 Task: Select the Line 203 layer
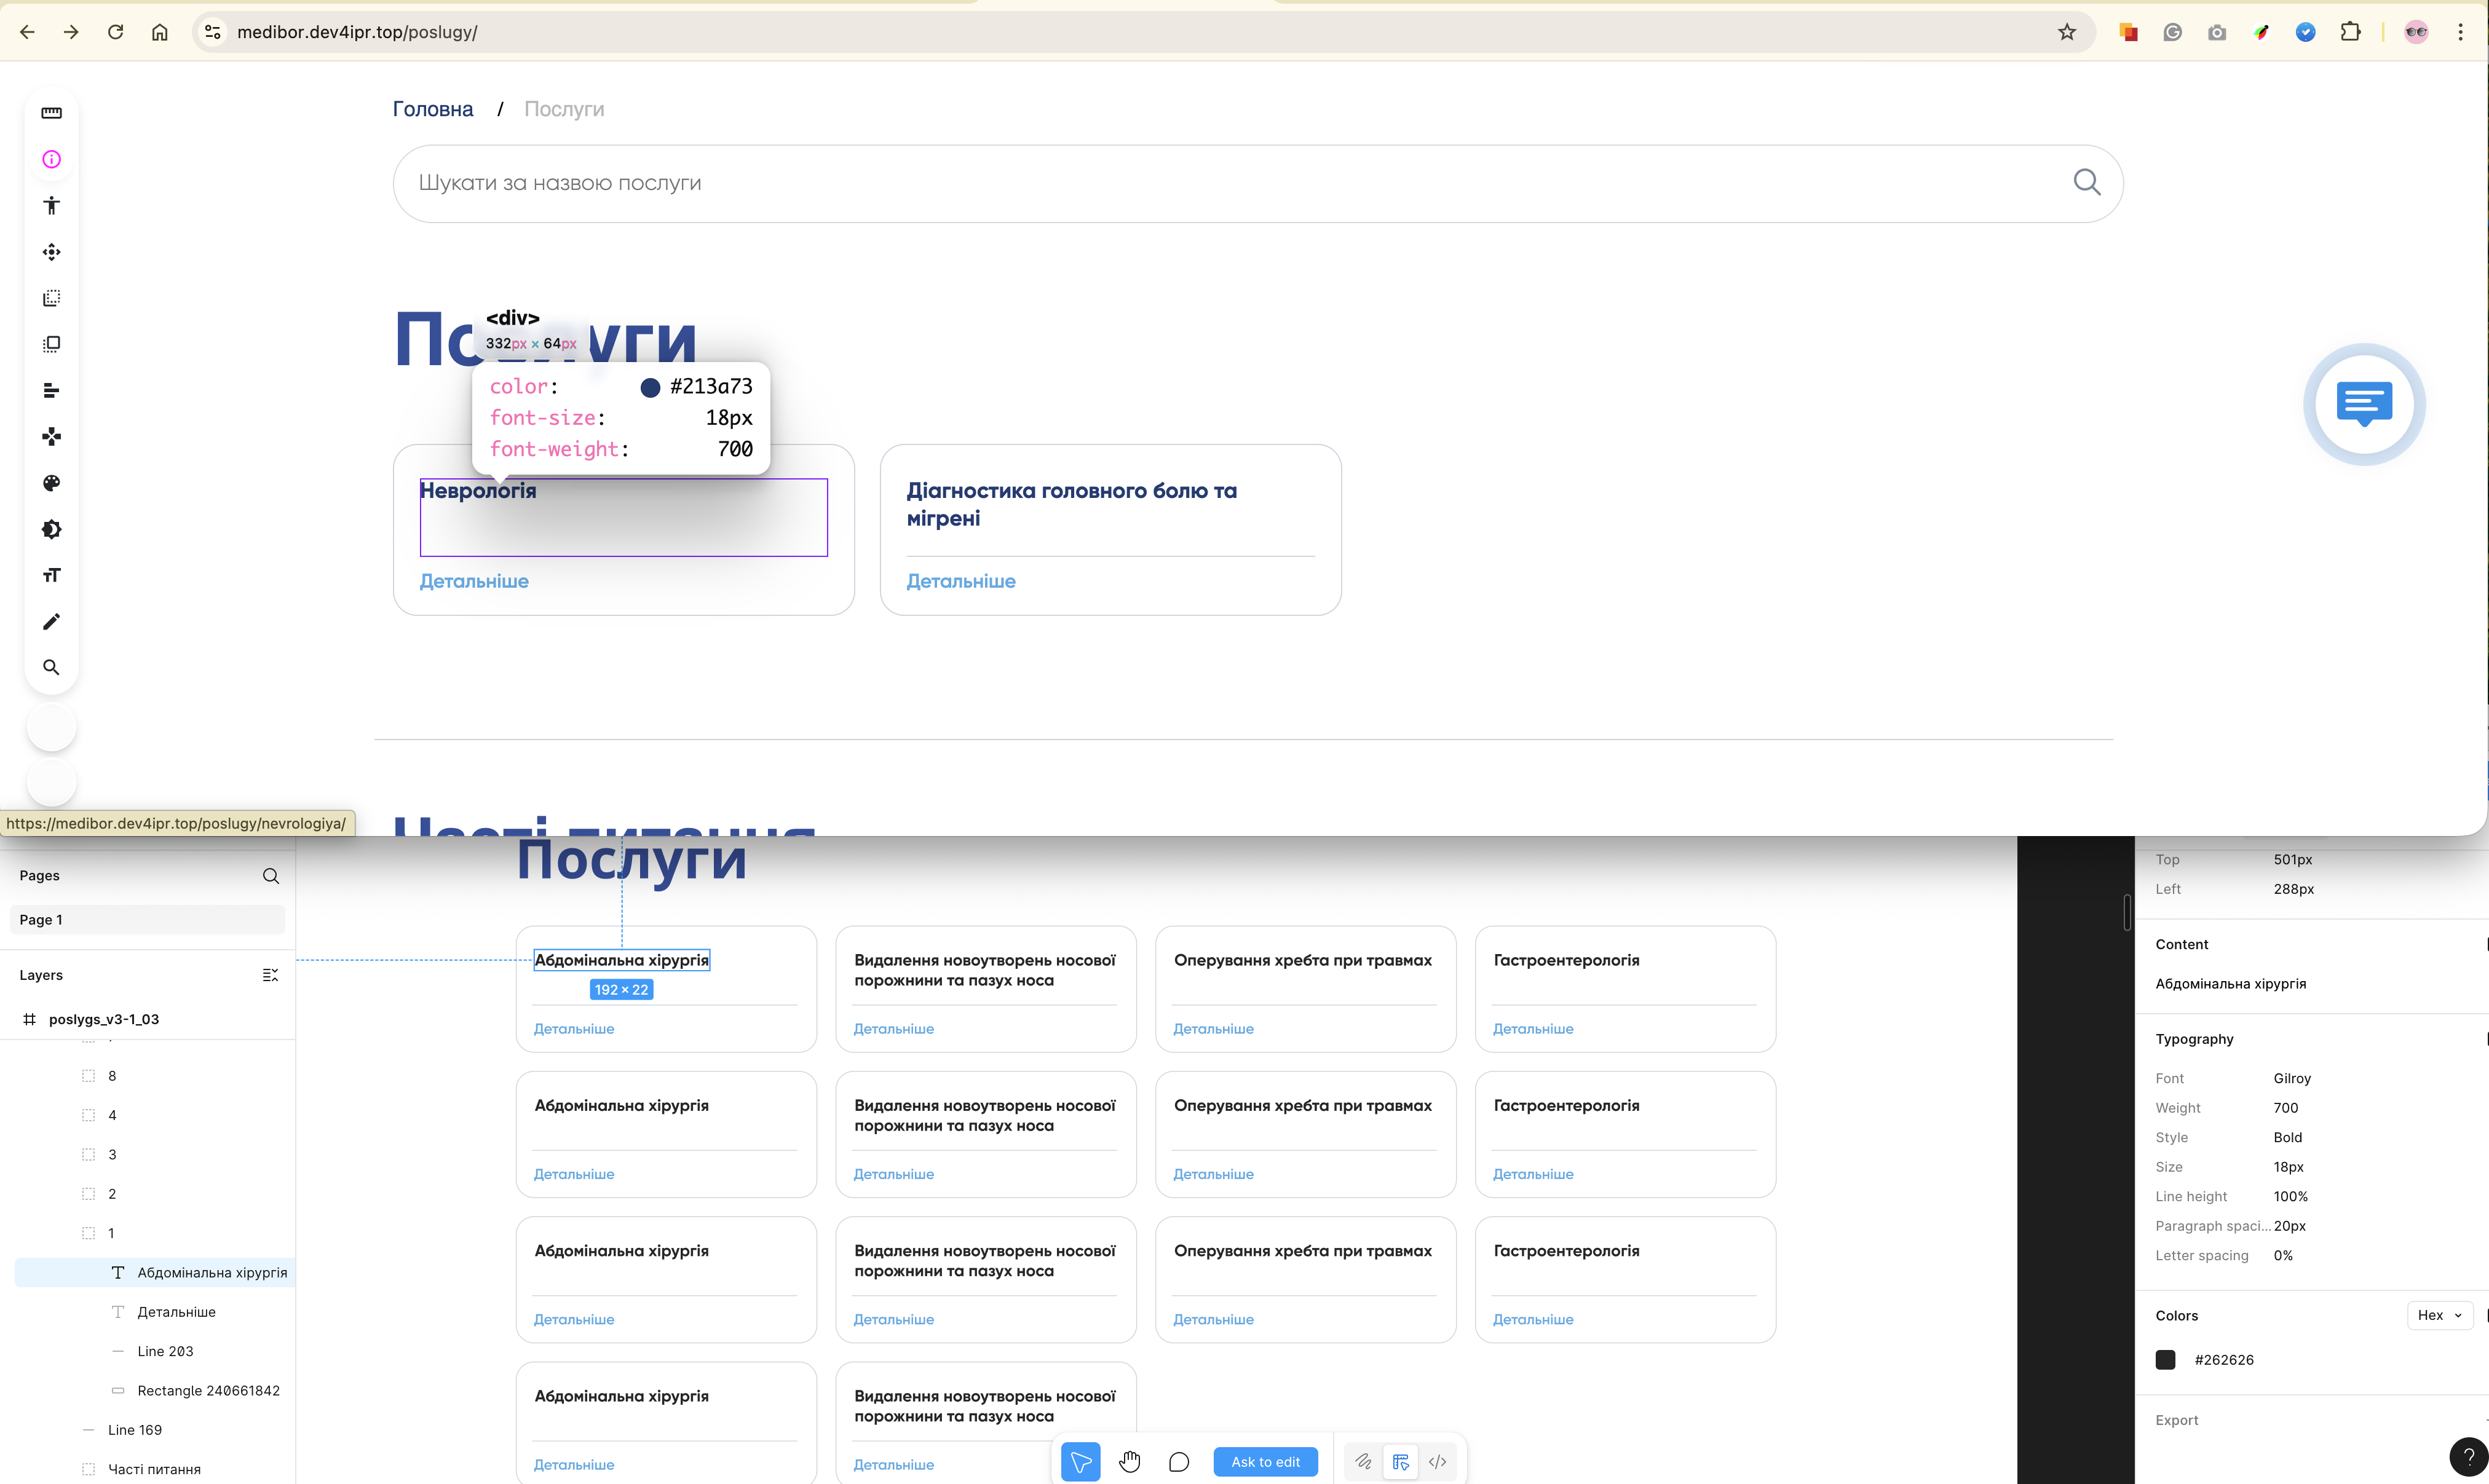[165, 1351]
